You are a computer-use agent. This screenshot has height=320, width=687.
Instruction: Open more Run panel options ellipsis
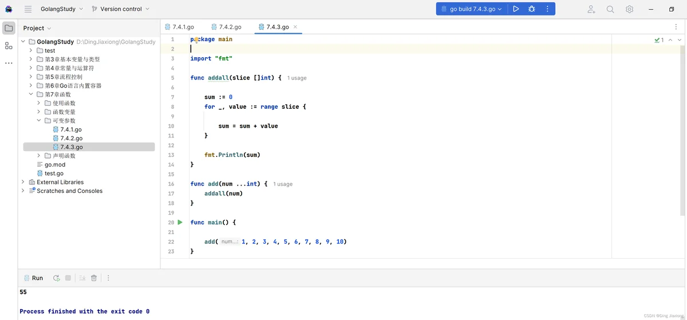tap(108, 278)
